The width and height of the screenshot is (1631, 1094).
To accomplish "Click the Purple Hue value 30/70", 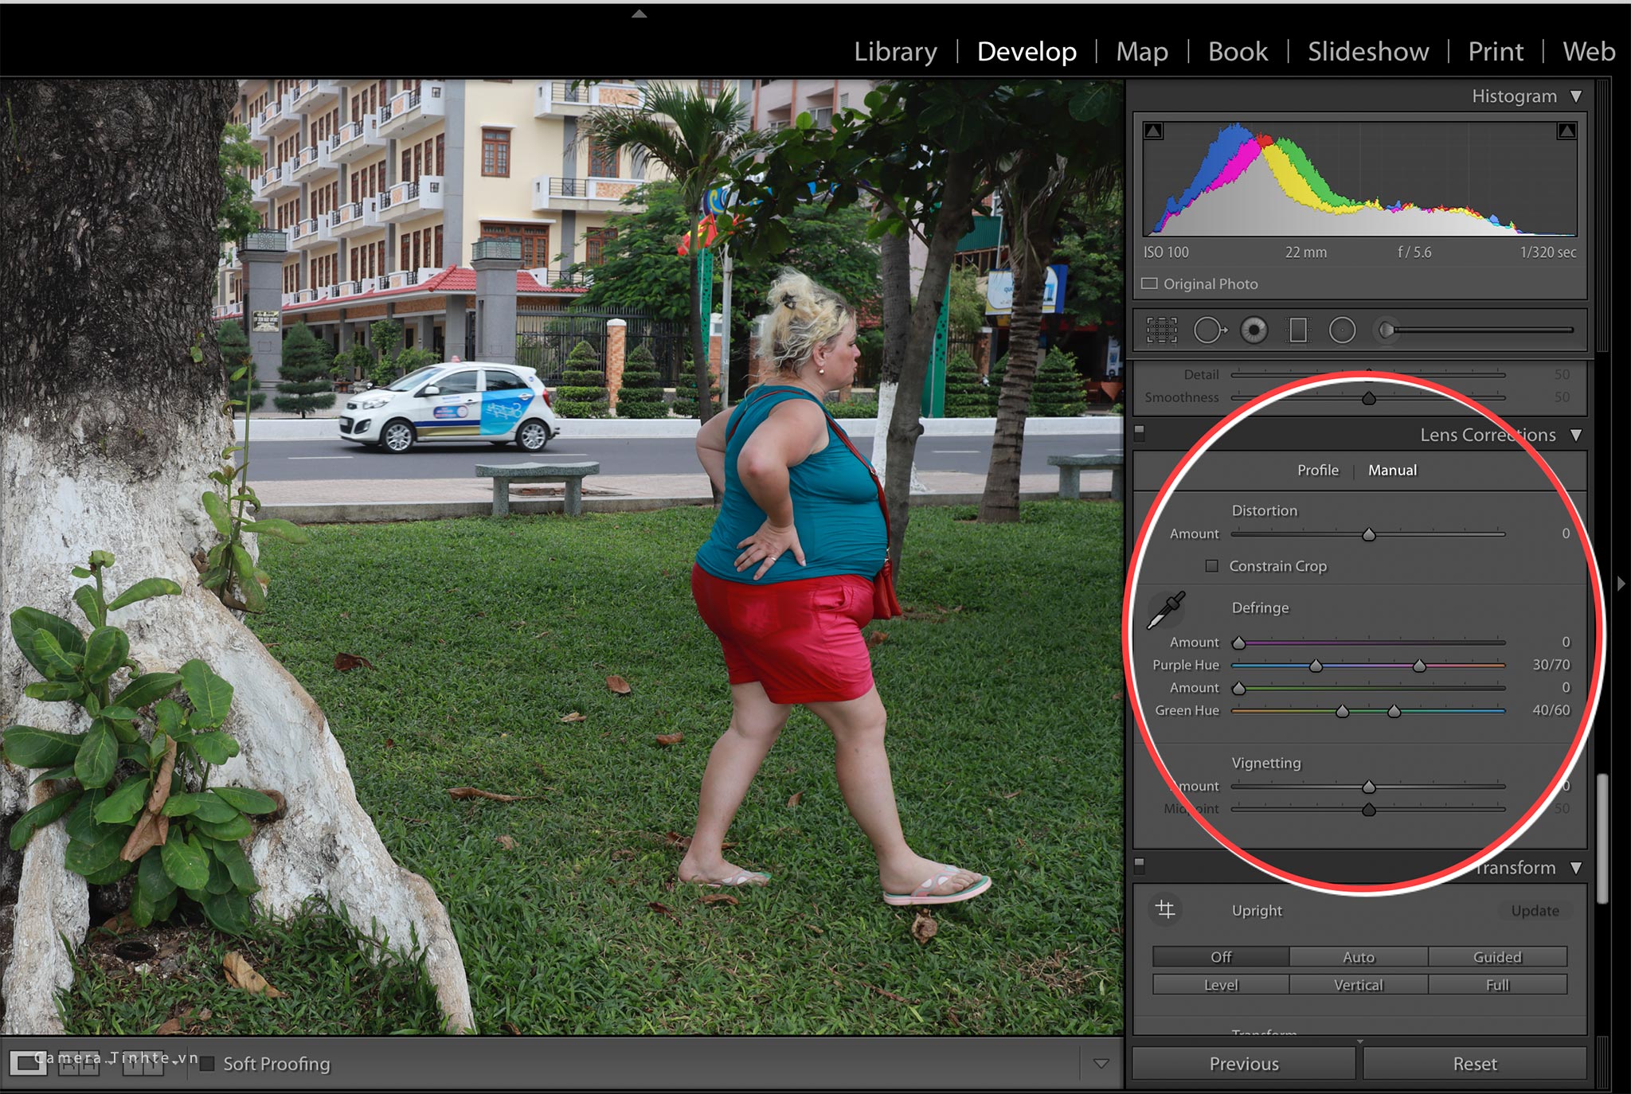I will (x=1551, y=665).
